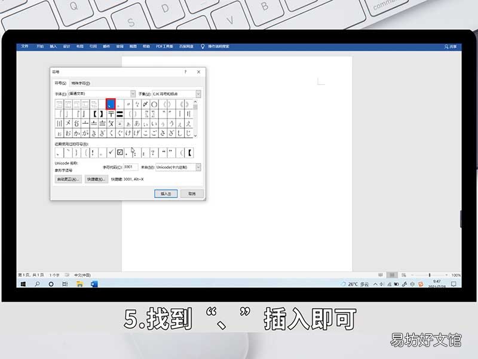Viewport: 478px width, 359px height.
Task: Select the 〆 symbol in the grid
Action: click(146, 104)
